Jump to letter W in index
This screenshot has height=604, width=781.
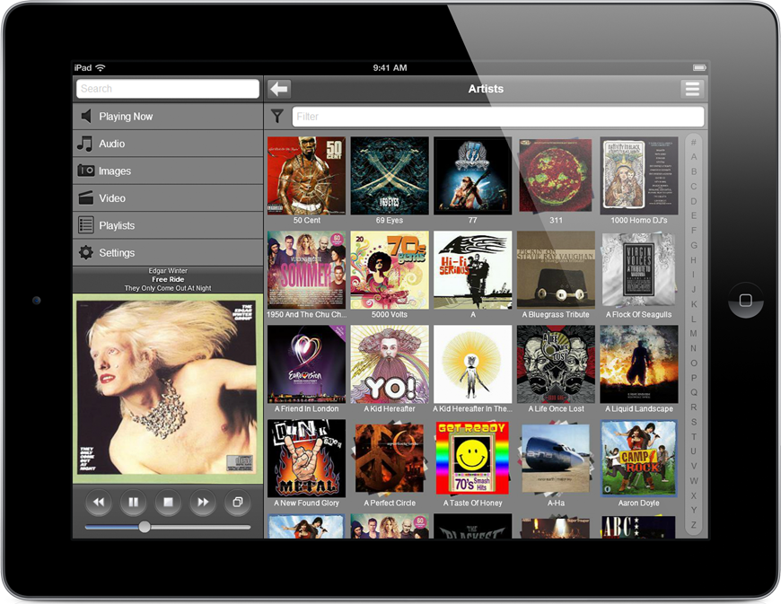[x=693, y=480]
